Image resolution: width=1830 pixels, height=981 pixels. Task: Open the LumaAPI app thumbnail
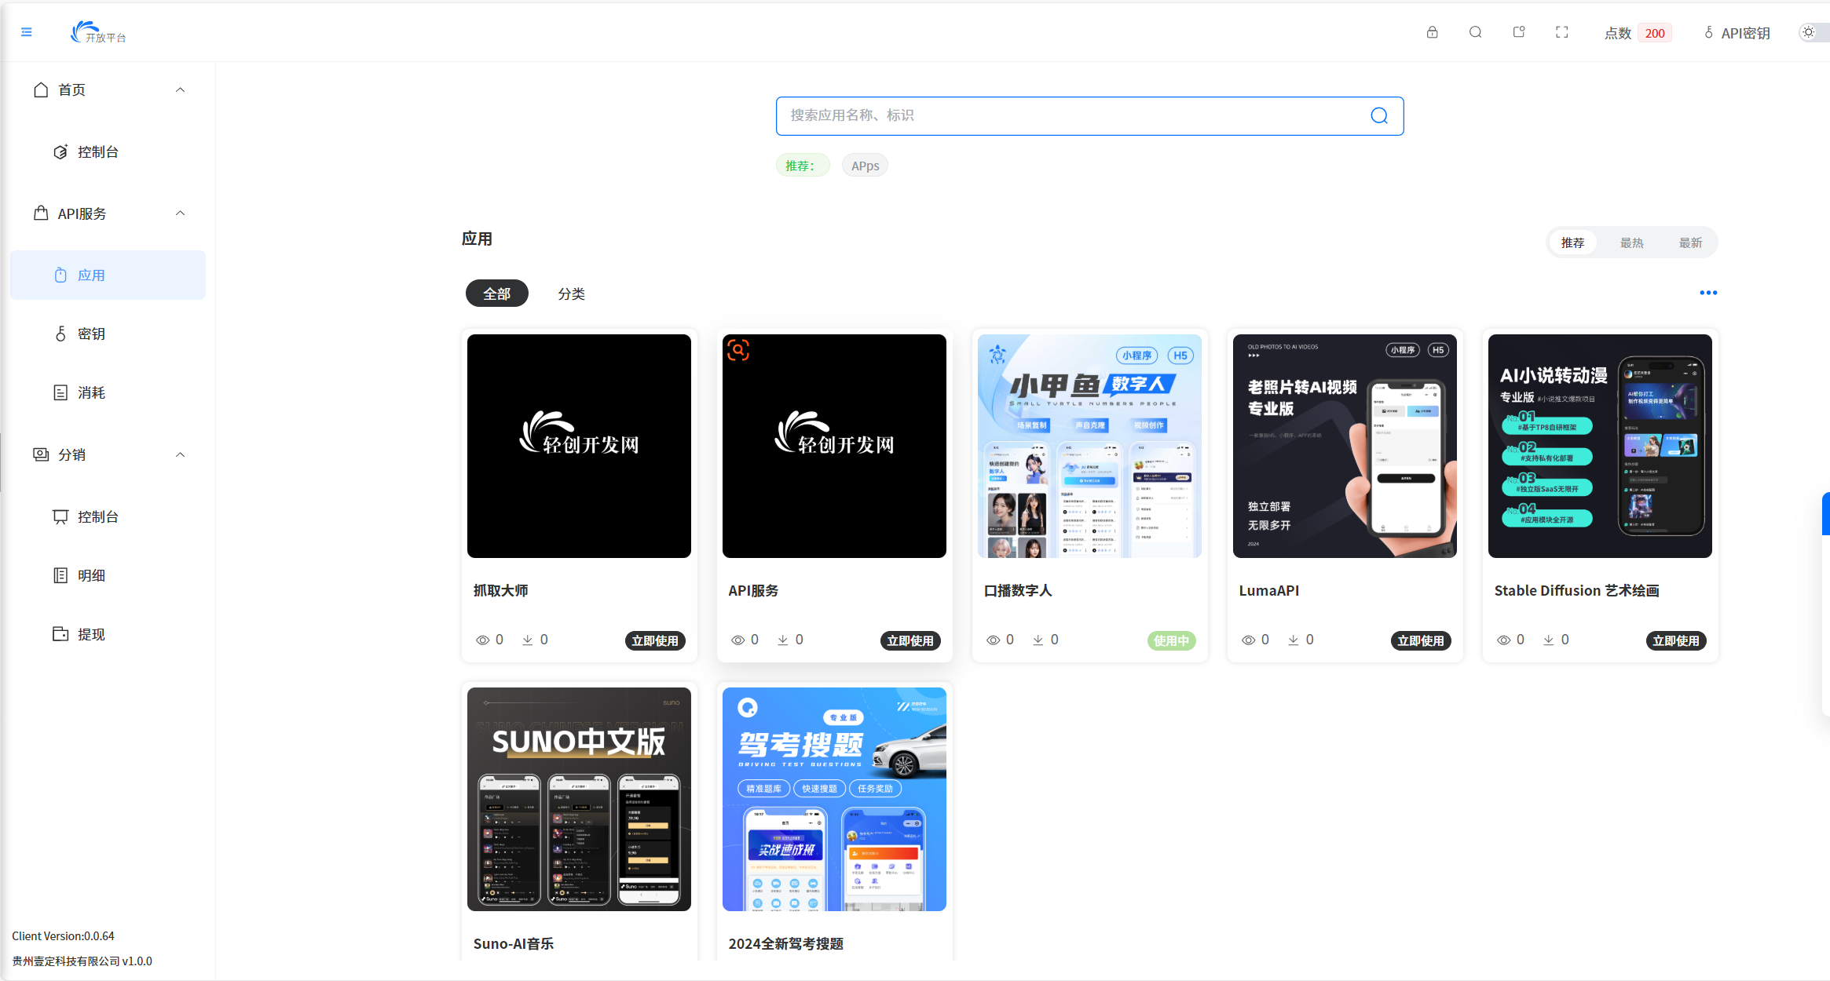point(1345,446)
